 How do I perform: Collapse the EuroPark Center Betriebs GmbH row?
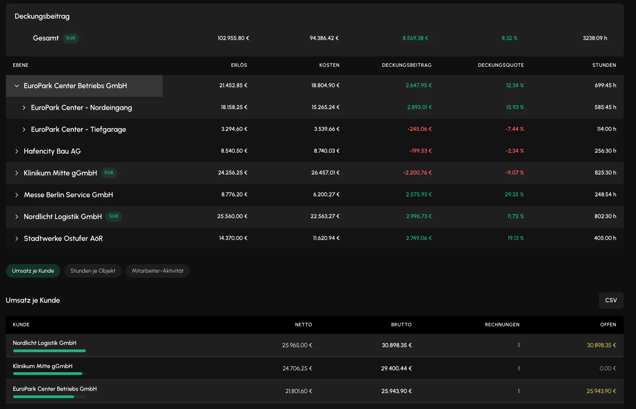pyautogui.click(x=17, y=86)
